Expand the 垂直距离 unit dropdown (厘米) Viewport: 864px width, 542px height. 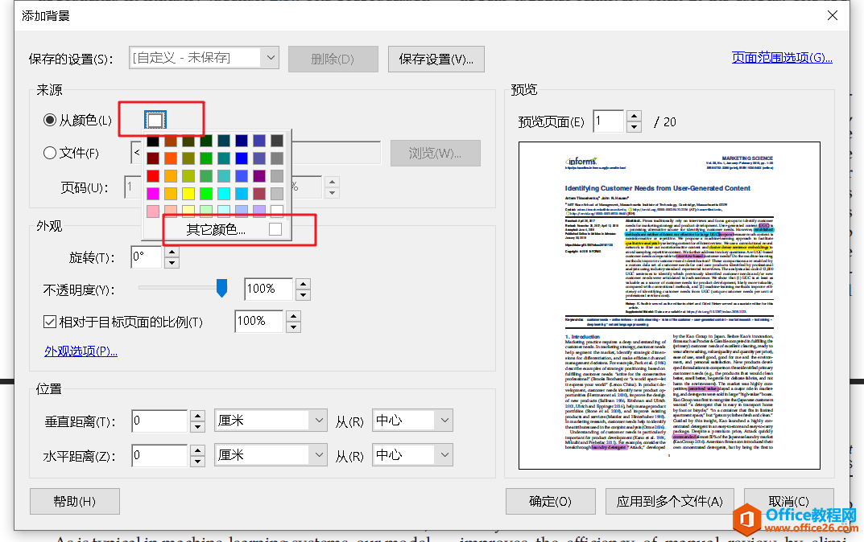point(318,421)
